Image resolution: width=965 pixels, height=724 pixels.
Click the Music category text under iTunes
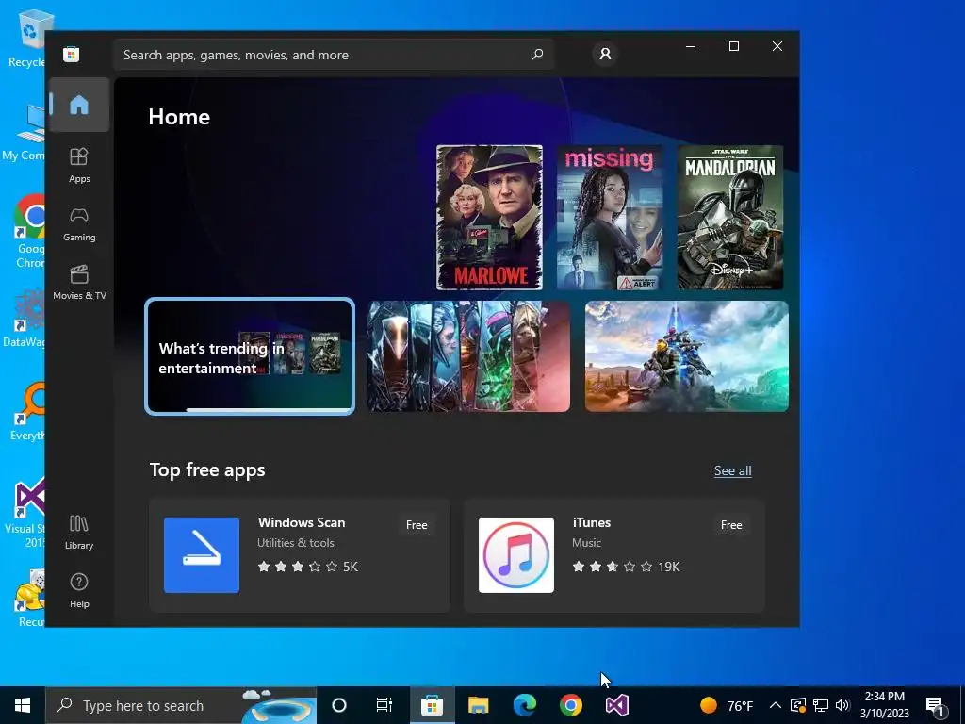(x=586, y=543)
